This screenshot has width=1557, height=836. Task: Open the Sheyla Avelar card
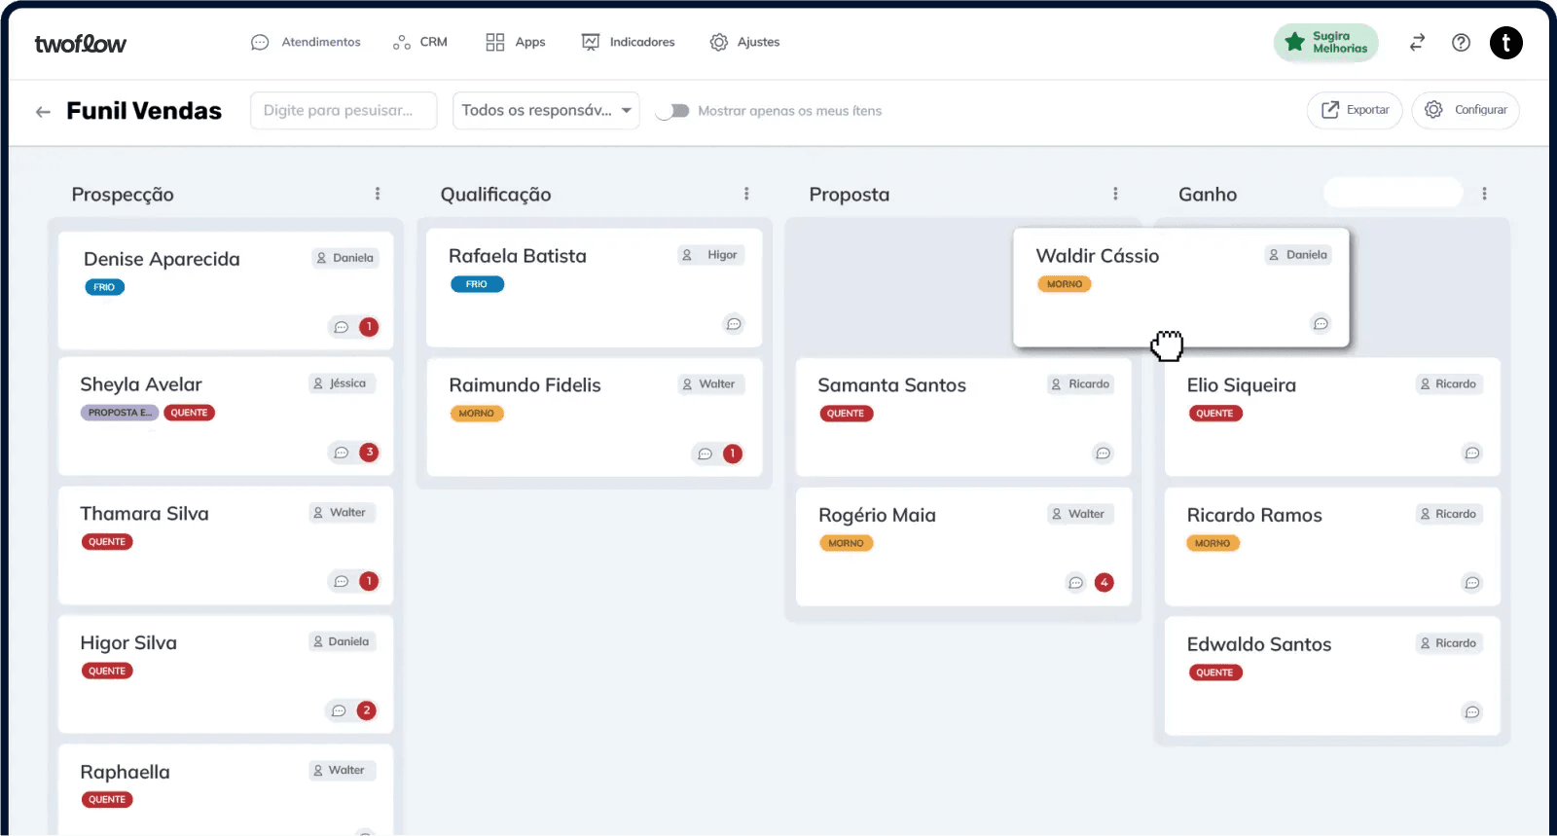click(226, 416)
